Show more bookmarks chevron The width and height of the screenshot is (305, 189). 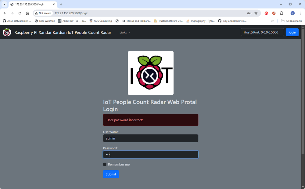pos(272,21)
